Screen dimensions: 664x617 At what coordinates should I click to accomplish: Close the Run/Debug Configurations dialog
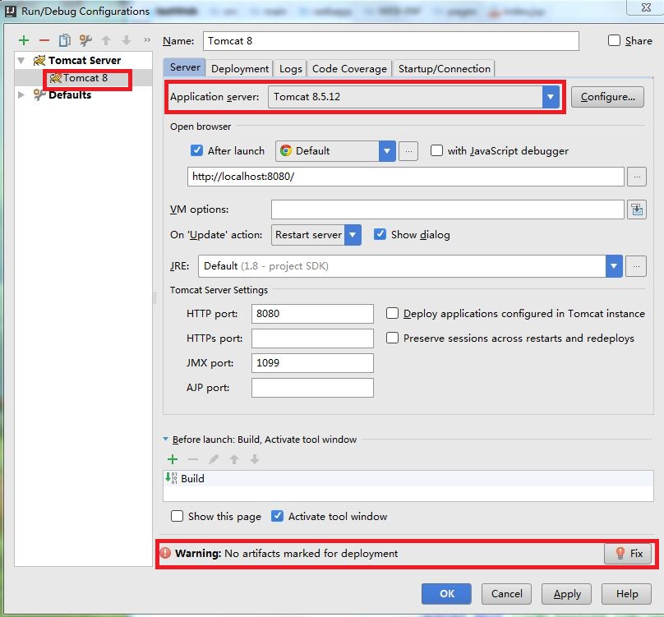click(646, 7)
